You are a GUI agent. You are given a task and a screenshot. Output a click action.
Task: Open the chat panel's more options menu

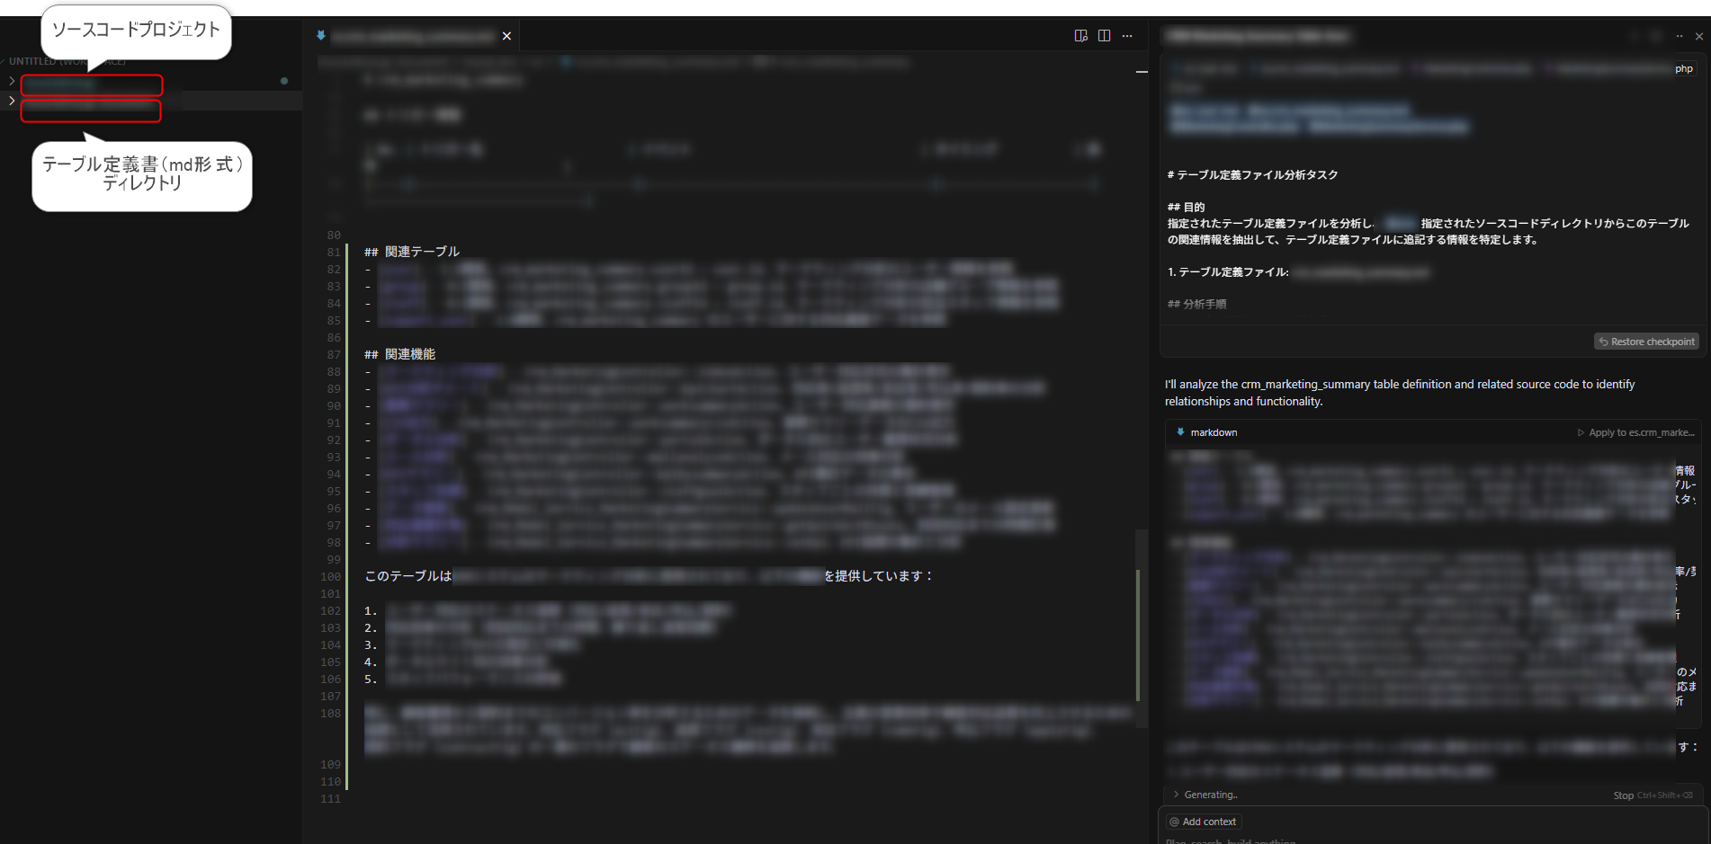tap(1679, 36)
